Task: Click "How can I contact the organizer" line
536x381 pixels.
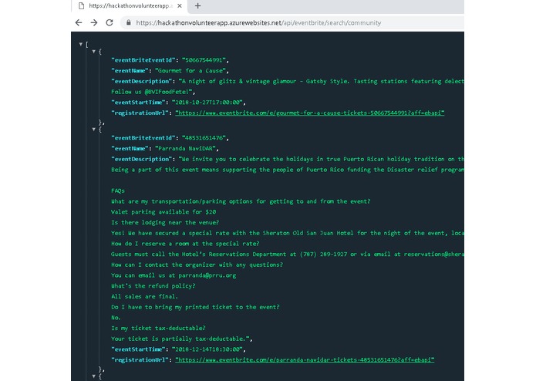Action: [197, 265]
